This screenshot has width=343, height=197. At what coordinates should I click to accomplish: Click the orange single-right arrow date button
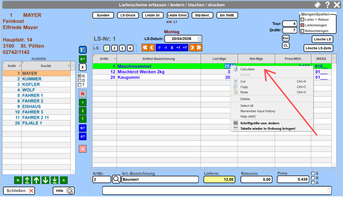point(192,47)
